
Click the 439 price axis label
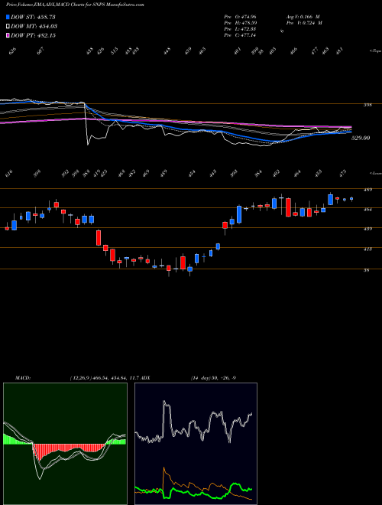click(367, 229)
